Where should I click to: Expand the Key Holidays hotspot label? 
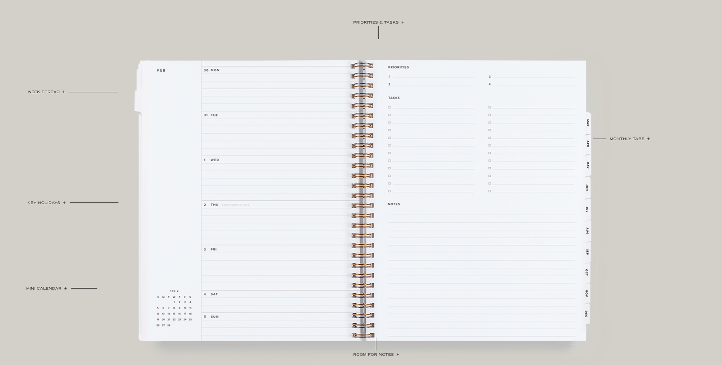(x=47, y=203)
